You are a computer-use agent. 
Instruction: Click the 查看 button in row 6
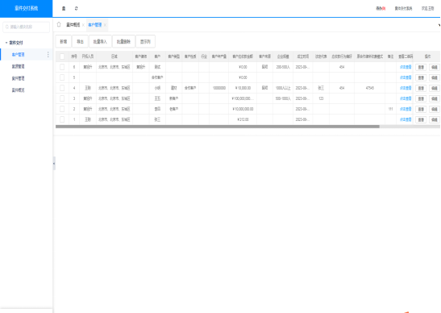(x=421, y=67)
